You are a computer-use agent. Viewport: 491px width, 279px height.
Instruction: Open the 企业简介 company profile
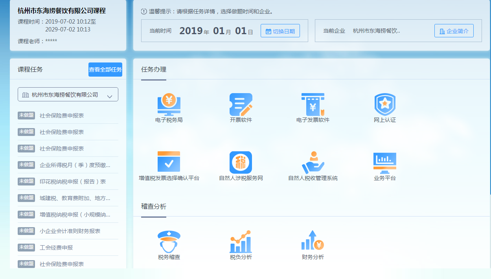pos(454,30)
